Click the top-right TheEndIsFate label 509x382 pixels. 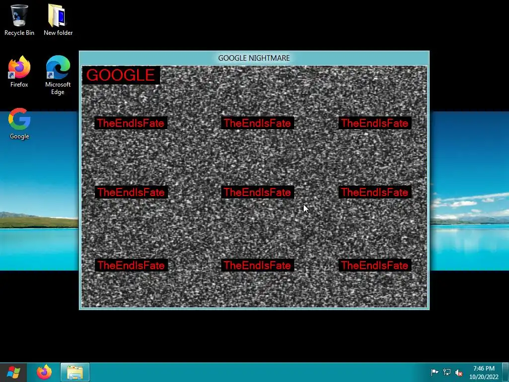pyautogui.click(x=375, y=123)
